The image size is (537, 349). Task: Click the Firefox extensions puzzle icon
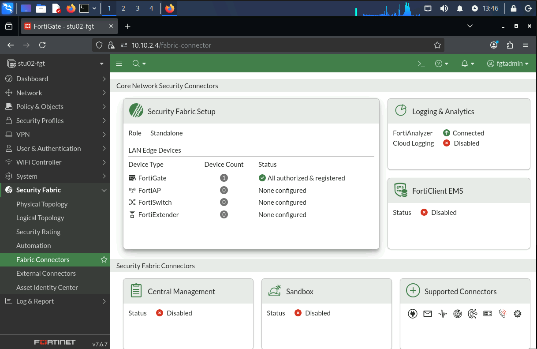tap(510, 45)
